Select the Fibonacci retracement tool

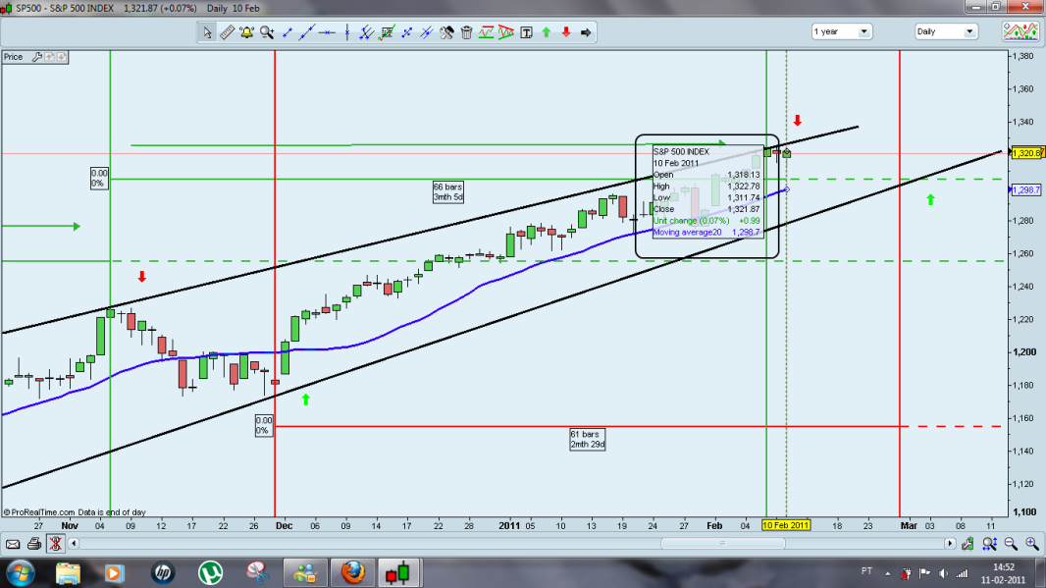click(387, 32)
